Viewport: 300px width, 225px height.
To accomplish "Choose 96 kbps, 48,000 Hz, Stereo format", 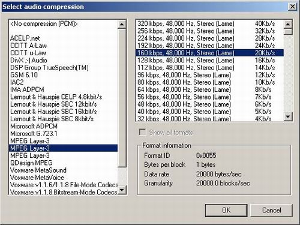I will click(x=210, y=75).
